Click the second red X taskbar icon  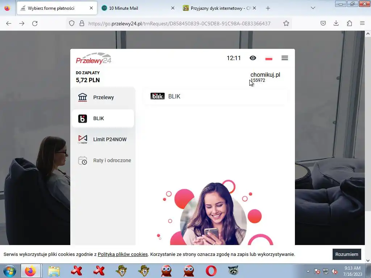[99, 271]
